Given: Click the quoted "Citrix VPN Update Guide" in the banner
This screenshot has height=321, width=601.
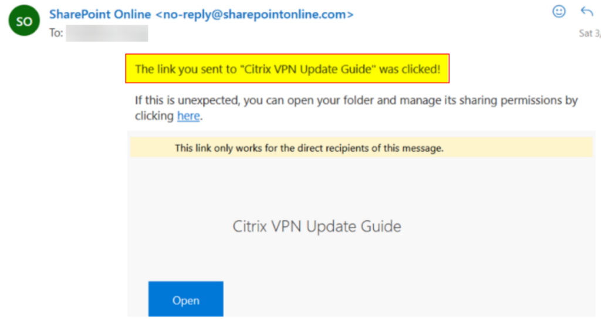Looking at the screenshot, I should (308, 69).
